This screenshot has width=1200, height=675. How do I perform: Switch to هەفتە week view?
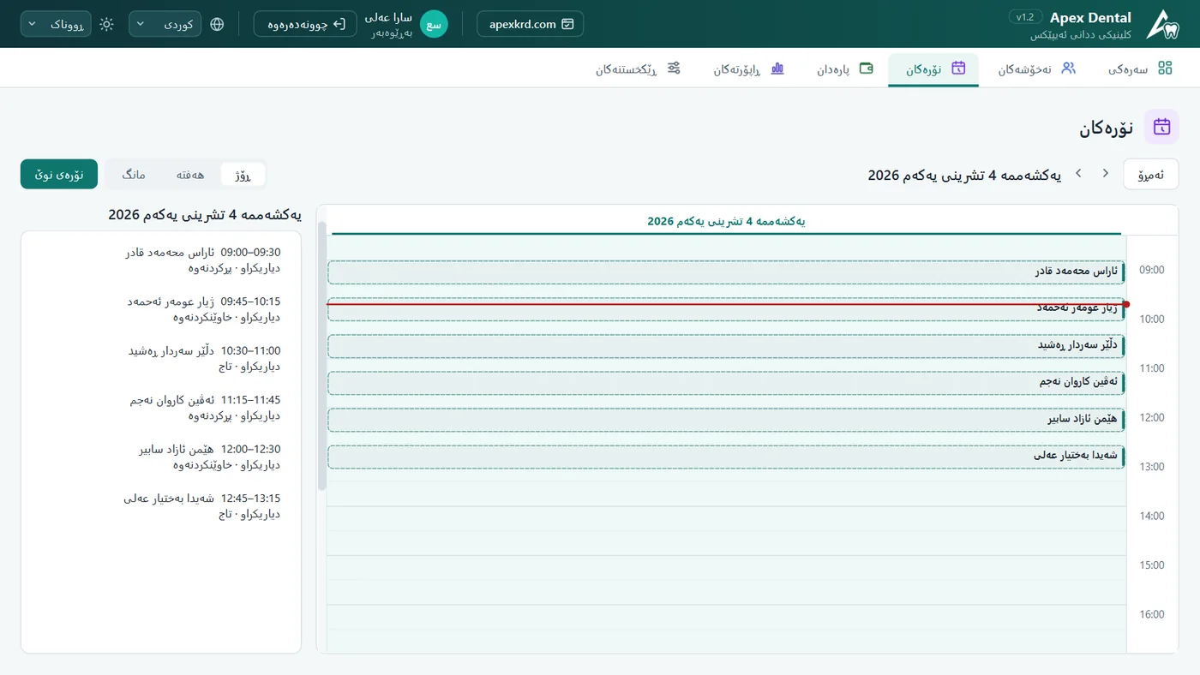(x=190, y=175)
